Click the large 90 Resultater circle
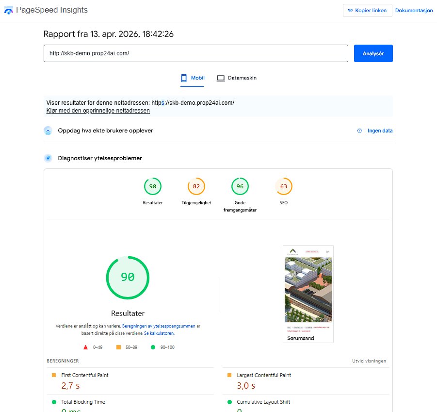 pyautogui.click(x=128, y=278)
